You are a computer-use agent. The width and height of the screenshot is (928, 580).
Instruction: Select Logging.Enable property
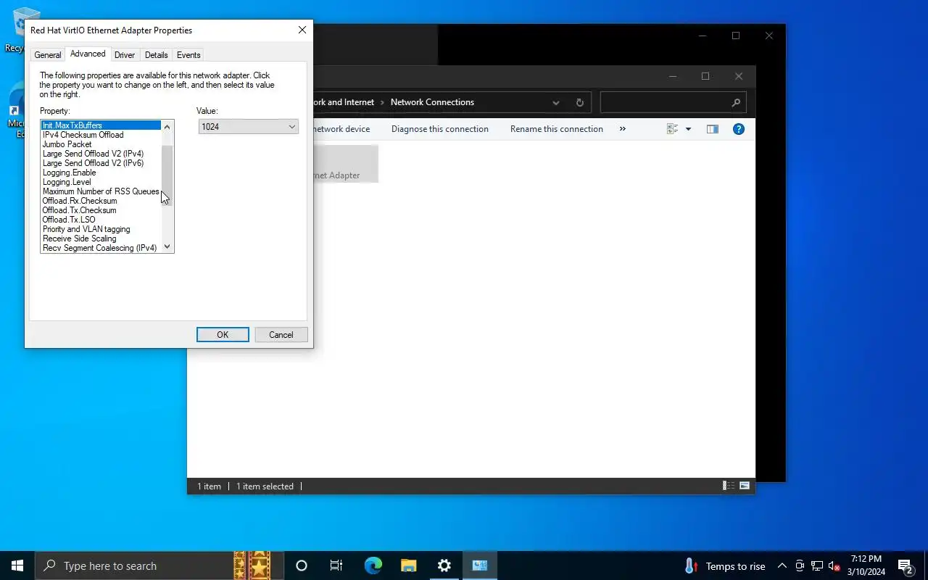click(x=101, y=173)
